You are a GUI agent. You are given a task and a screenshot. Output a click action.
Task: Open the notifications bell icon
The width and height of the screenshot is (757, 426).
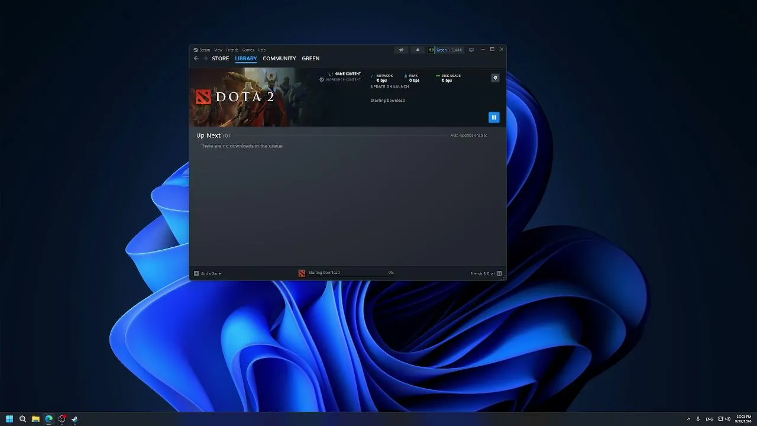(418, 50)
